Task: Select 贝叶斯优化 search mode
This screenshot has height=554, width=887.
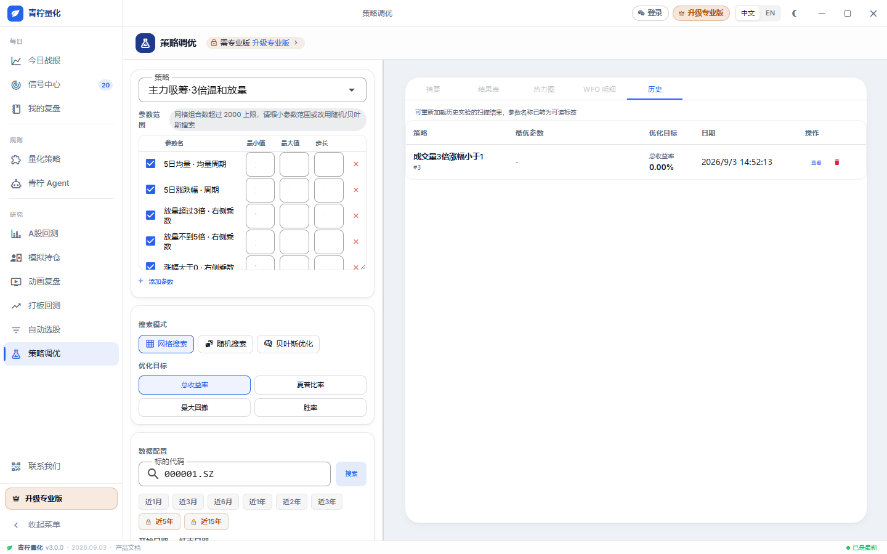Action: 288,344
